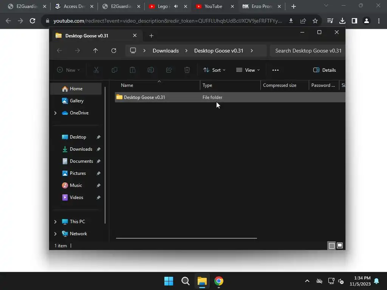Show hidden system tray icons
Image resolution: width=387 pixels, height=290 pixels.
(307, 281)
